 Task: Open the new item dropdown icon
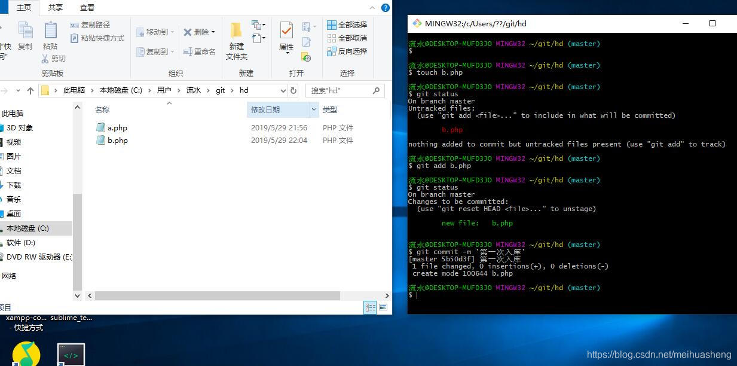tap(258, 25)
